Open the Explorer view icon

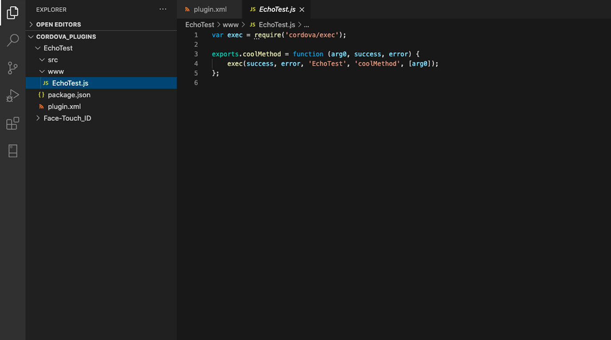pos(12,13)
